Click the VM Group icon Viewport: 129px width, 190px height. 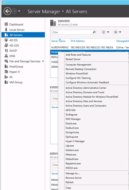point(6,82)
